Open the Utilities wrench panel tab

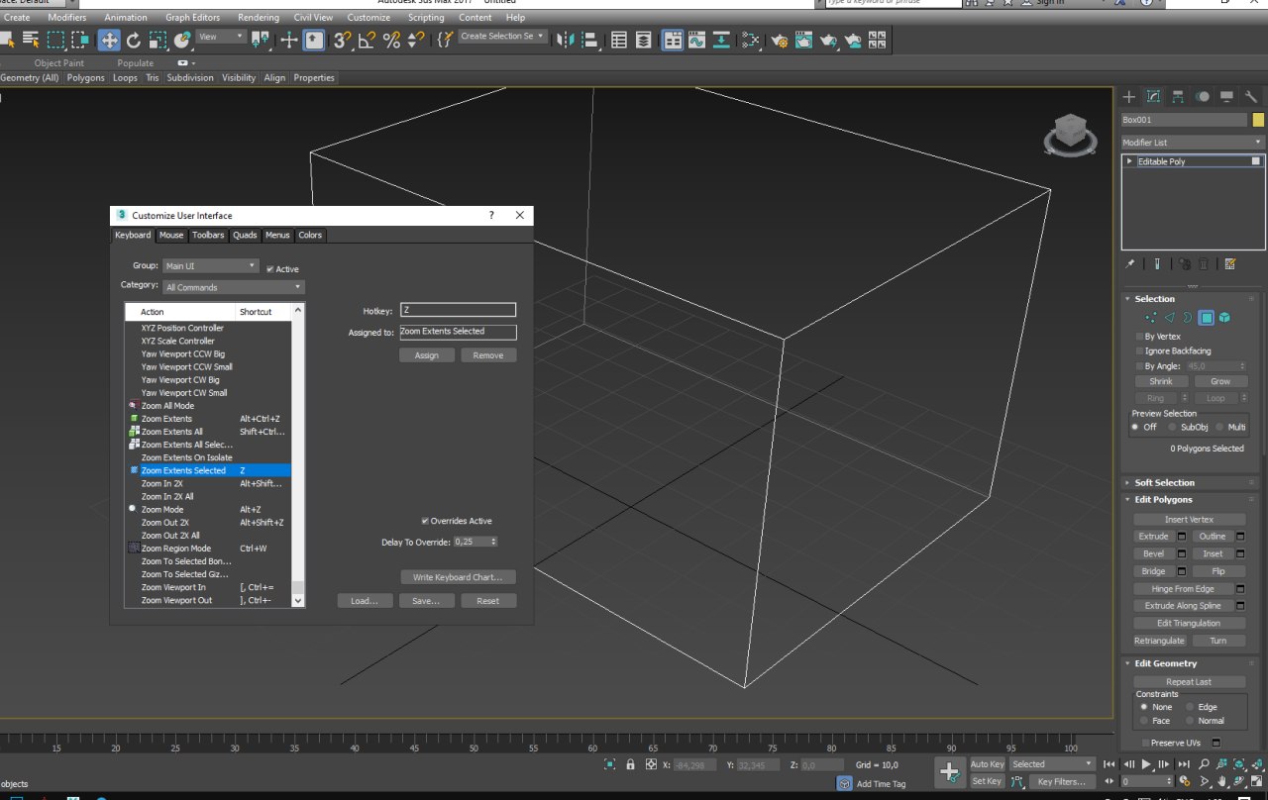click(x=1252, y=96)
